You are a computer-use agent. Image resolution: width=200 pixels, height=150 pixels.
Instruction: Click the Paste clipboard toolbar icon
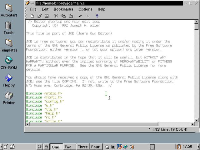(71, 16)
